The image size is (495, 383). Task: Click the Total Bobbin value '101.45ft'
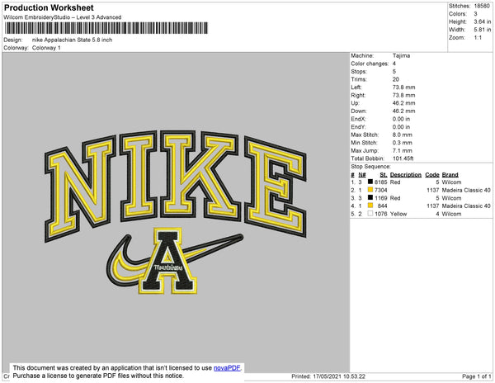[403, 158]
